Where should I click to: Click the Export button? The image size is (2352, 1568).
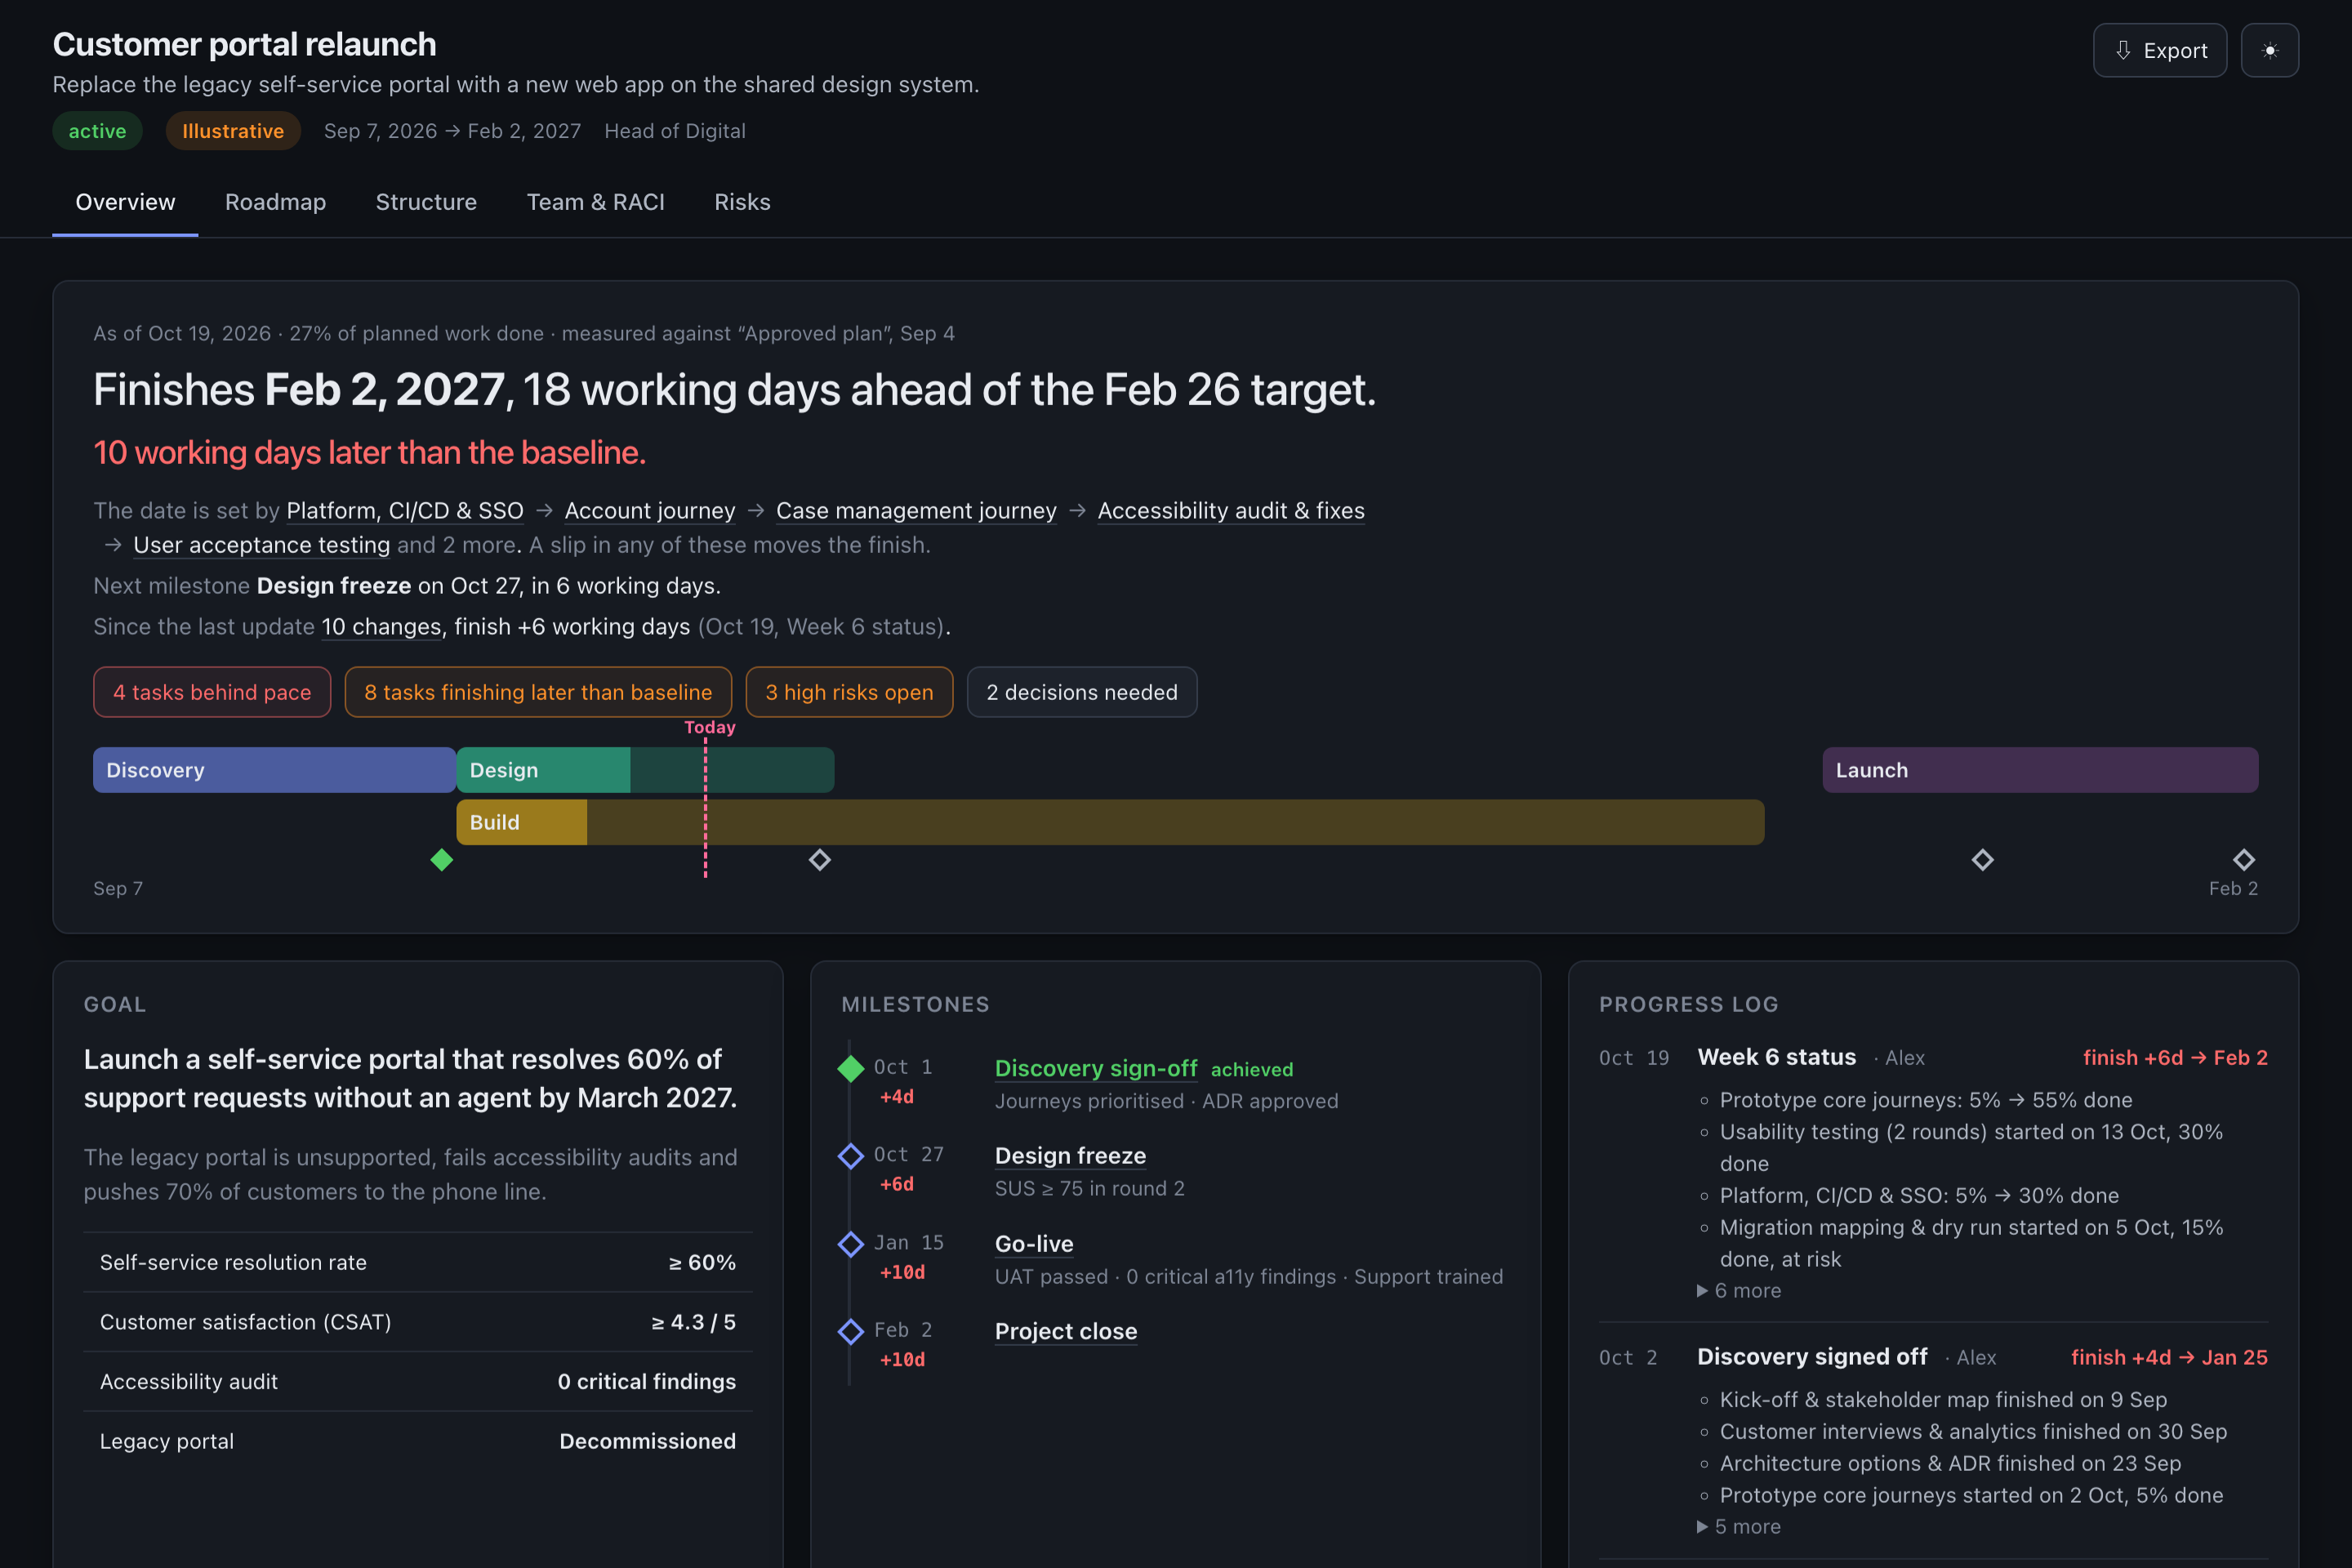(2160, 50)
